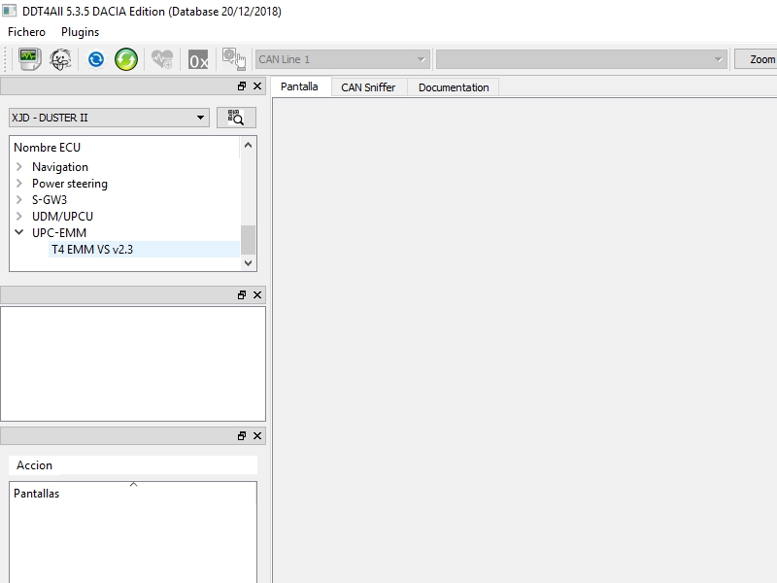The width and height of the screenshot is (777, 583).
Task: Float the ECU list panel
Action: tap(242, 86)
